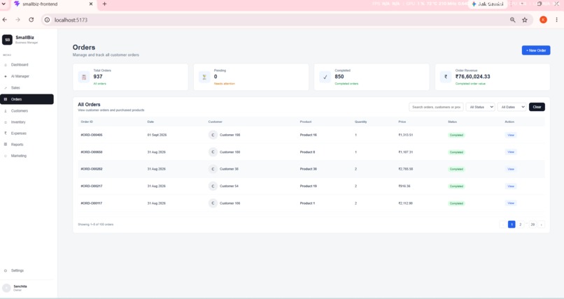
Task: Expand the All Dates dropdown
Action: [x=512, y=107]
